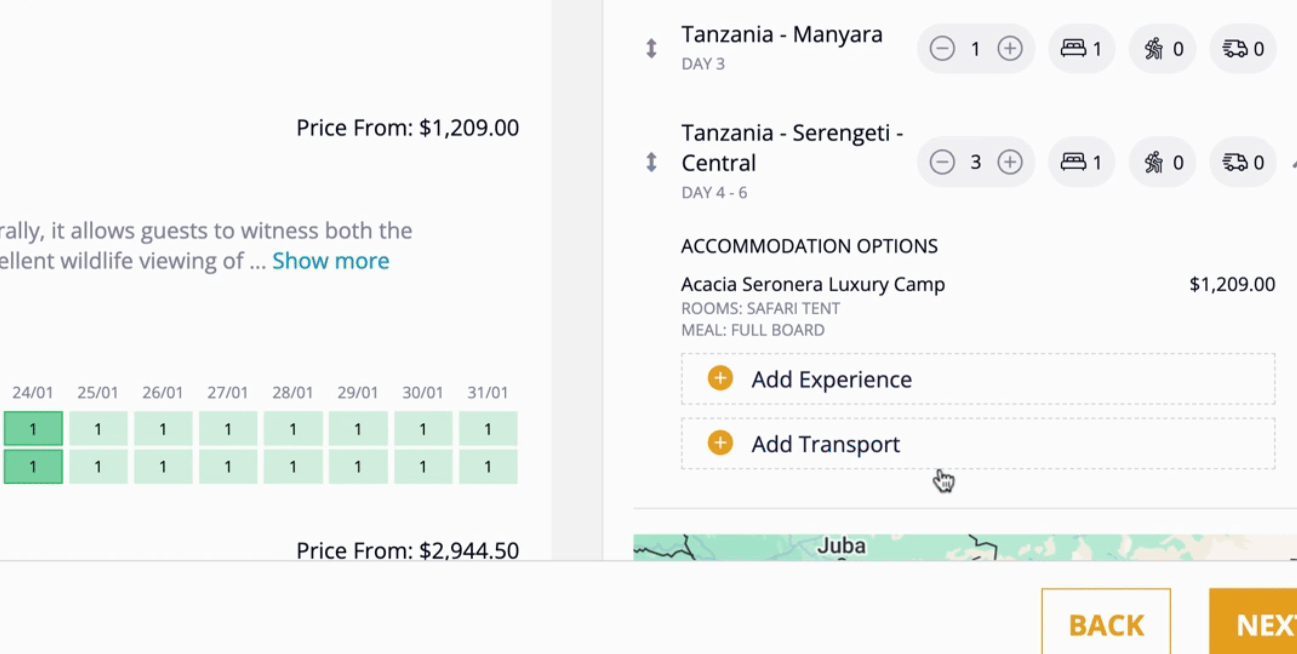Open experiences hiker icon for Serengeti Central
This screenshot has width=1297, height=654.
(x=1162, y=162)
